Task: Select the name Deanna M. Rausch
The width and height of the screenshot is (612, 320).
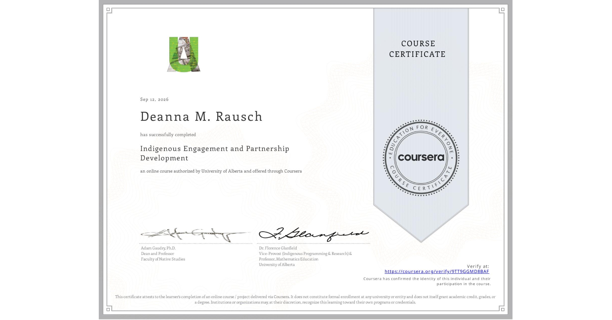Action: pyautogui.click(x=201, y=117)
